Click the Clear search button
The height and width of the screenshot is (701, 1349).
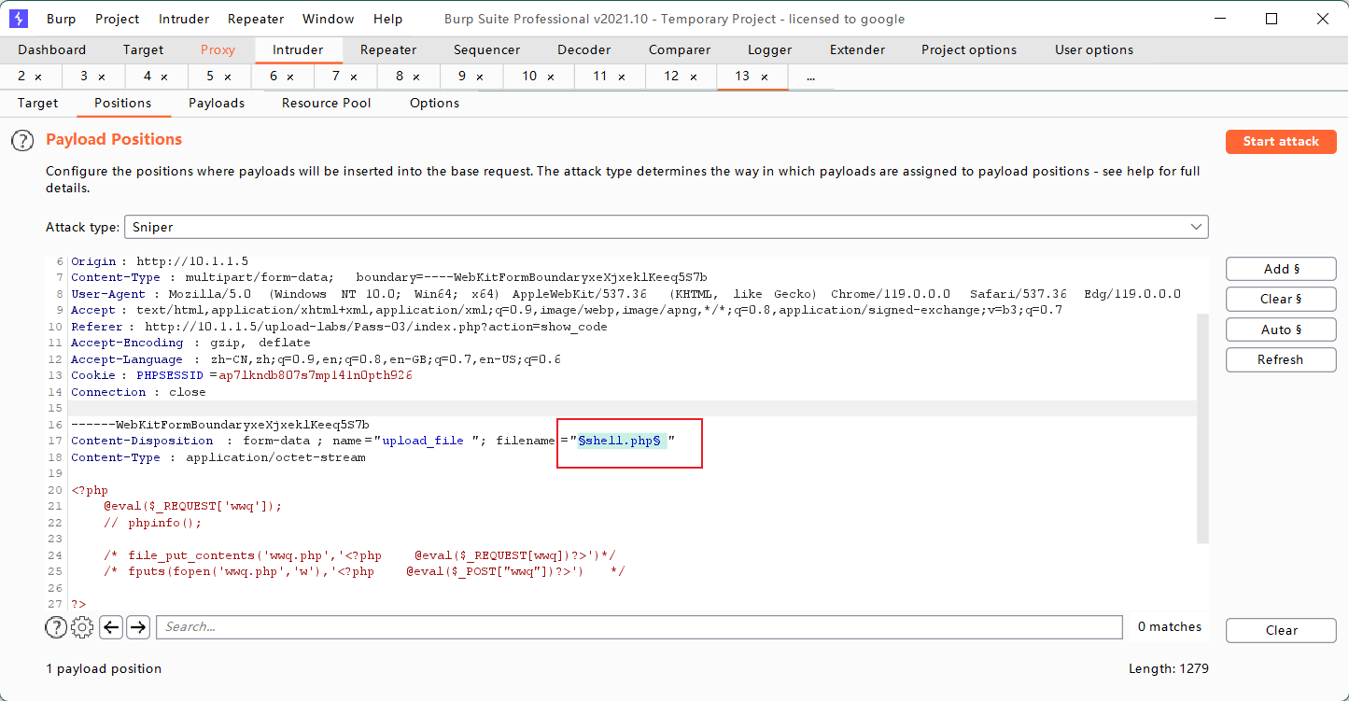[x=1281, y=630]
